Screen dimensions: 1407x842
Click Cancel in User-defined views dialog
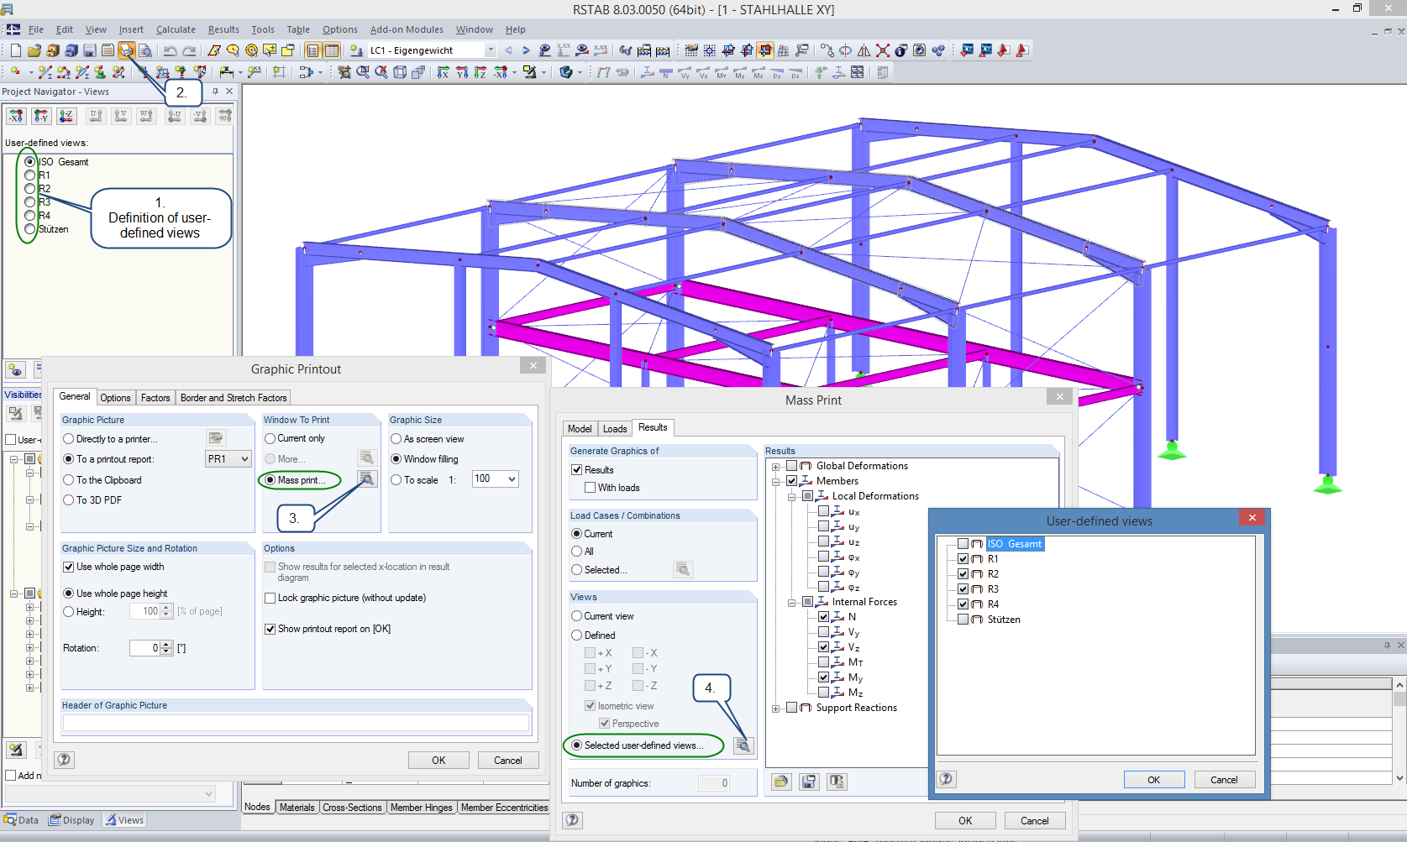tap(1224, 780)
